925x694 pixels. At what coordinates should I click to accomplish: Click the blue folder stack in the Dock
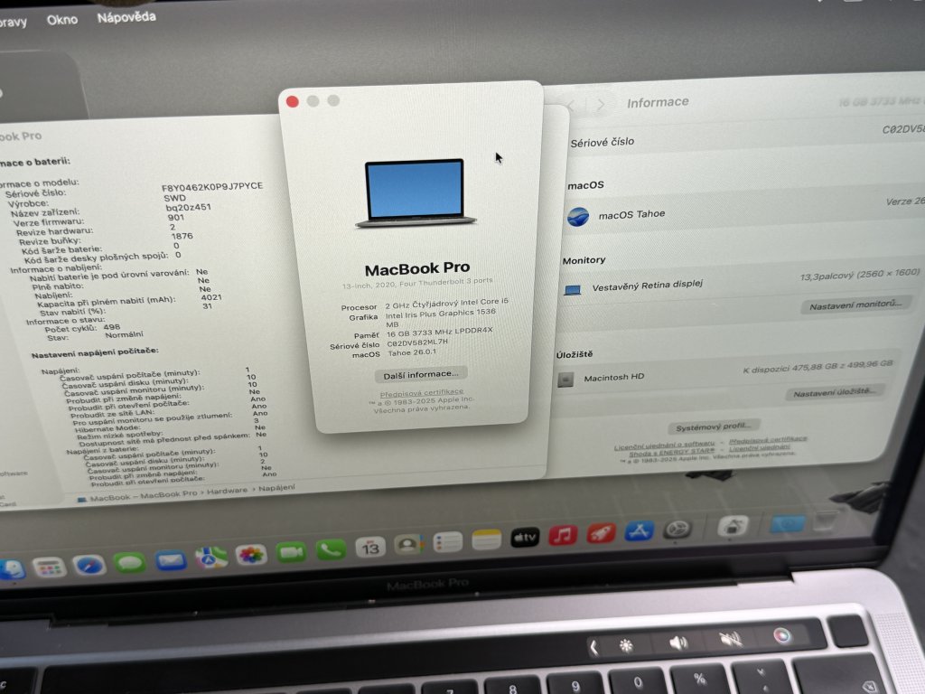click(788, 523)
